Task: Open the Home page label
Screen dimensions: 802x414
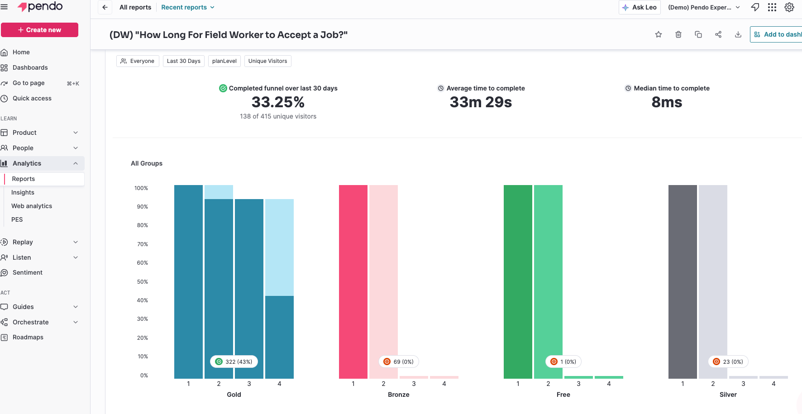Action: pos(21,52)
